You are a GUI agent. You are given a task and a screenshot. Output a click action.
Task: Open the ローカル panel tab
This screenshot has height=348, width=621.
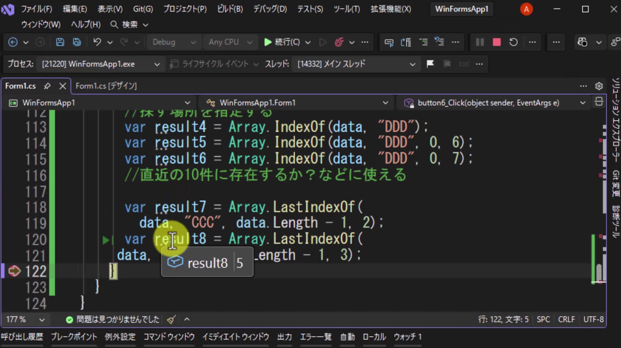[374, 337]
